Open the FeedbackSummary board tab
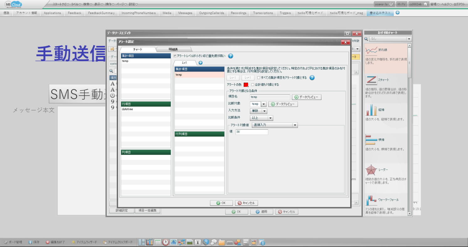Screen dimensions: 468x247 pyautogui.click(x=101, y=13)
